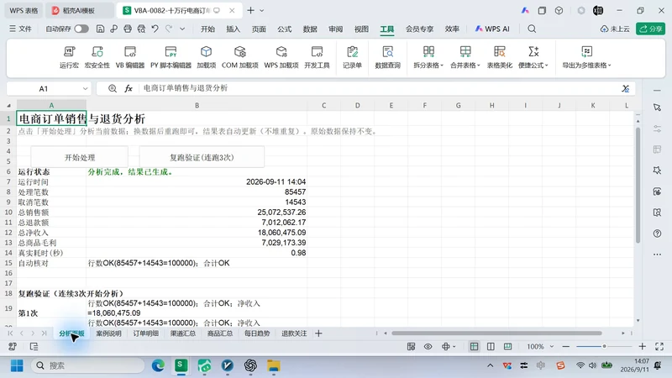Open COM 加载项

239,57
